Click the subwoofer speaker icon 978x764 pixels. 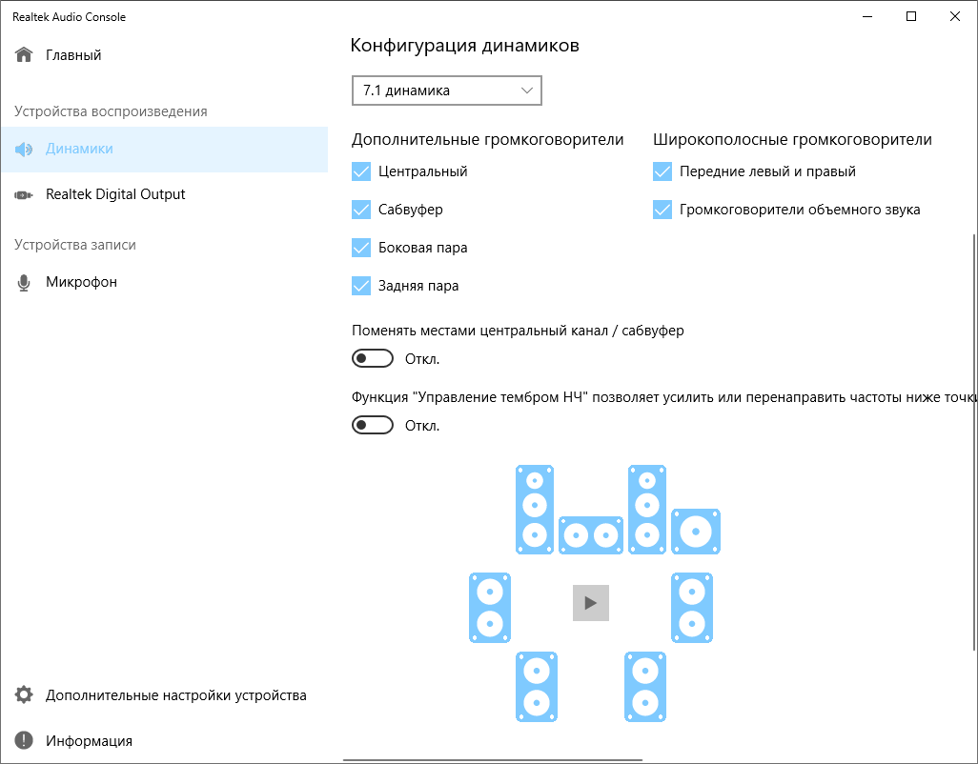tap(696, 532)
